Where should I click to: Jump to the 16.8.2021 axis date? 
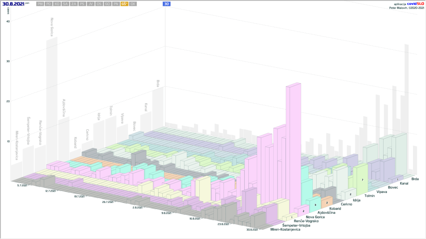(x=195, y=218)
